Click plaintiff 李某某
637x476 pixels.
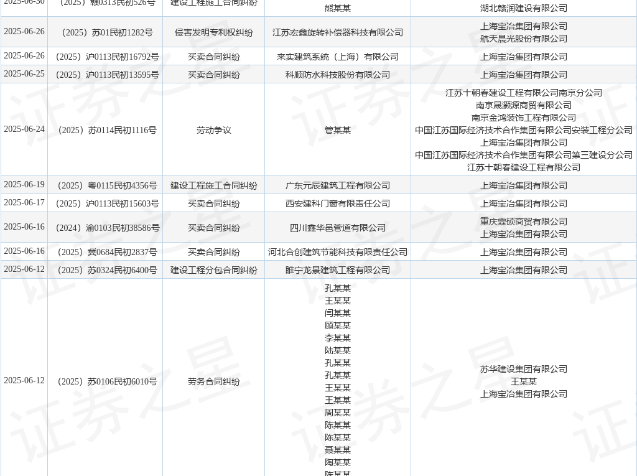(x=338, y=338)
